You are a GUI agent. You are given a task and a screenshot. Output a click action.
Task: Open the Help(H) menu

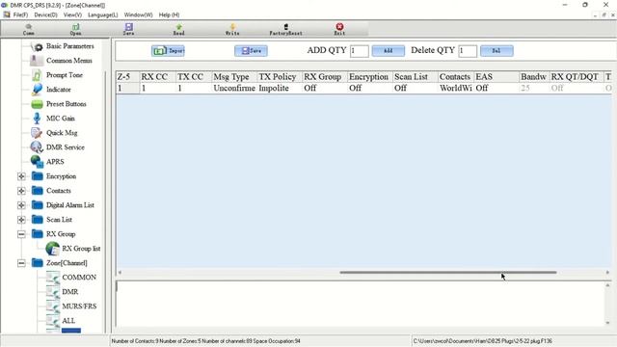[x=170, y=14]
